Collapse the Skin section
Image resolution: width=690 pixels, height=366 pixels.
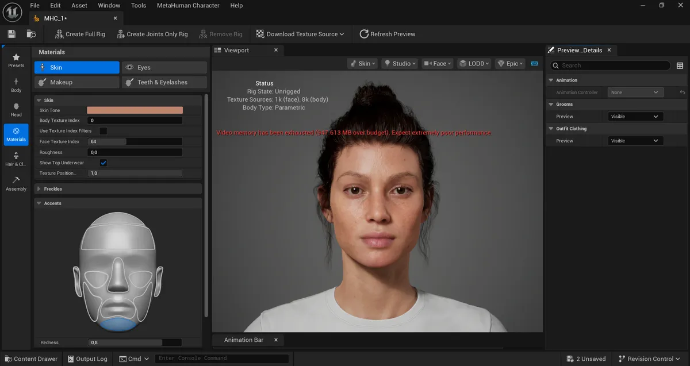point(39,100)
